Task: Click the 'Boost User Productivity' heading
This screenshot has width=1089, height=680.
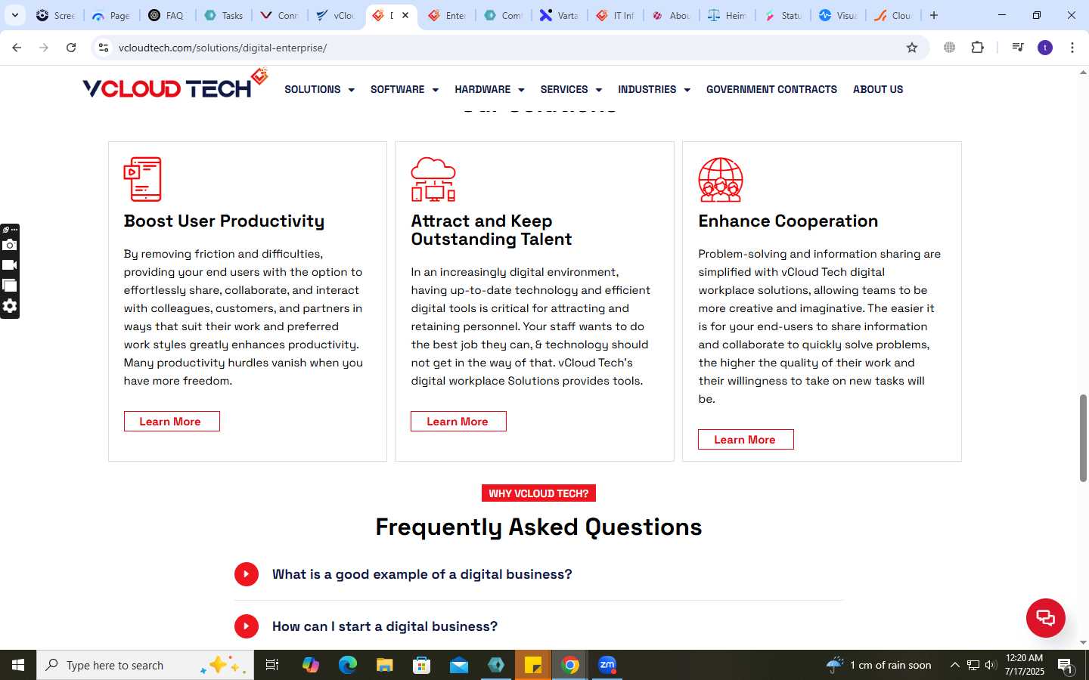Action: (x=224, y=221)
